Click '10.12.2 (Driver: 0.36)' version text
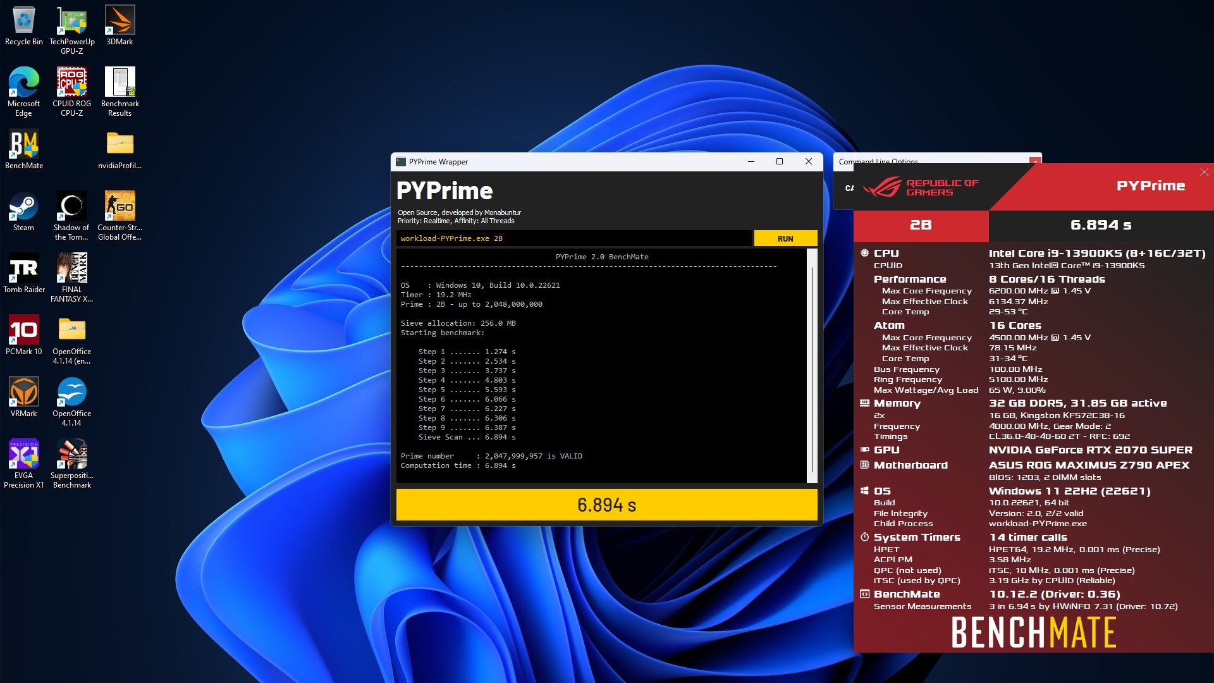The image size is (1214, 683). [1054, 594]
